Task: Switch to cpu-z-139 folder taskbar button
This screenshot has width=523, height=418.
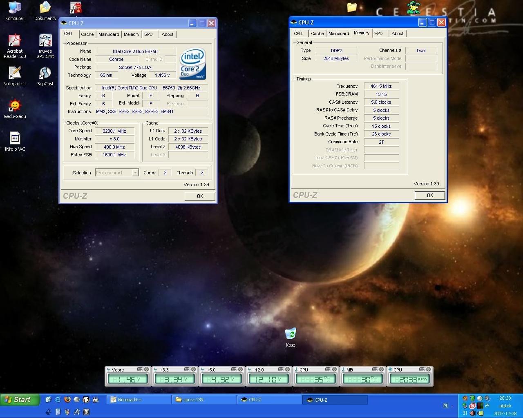Action: pos(204,400)
